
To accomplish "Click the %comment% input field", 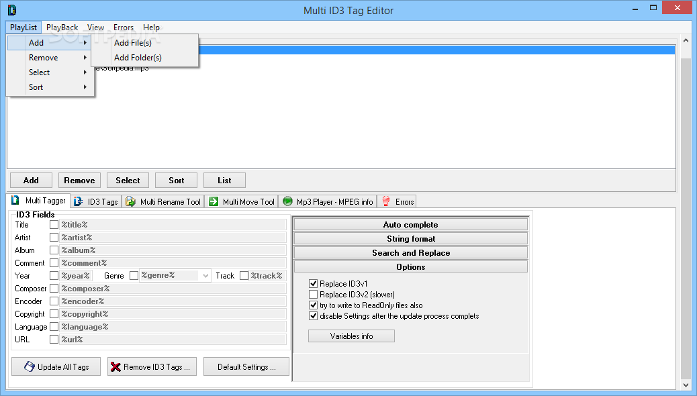I will point(173,262).
